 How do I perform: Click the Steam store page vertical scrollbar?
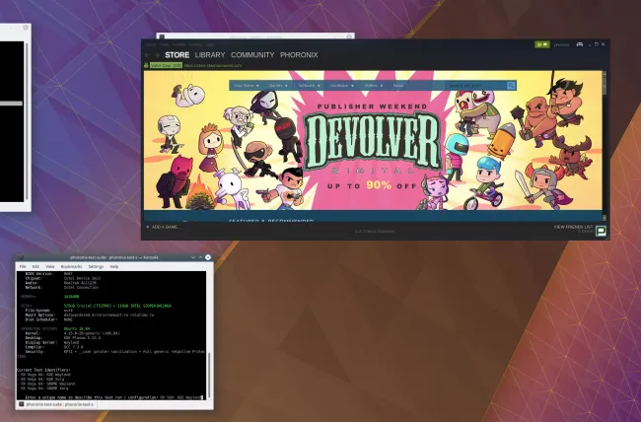[x=605, y=145]
